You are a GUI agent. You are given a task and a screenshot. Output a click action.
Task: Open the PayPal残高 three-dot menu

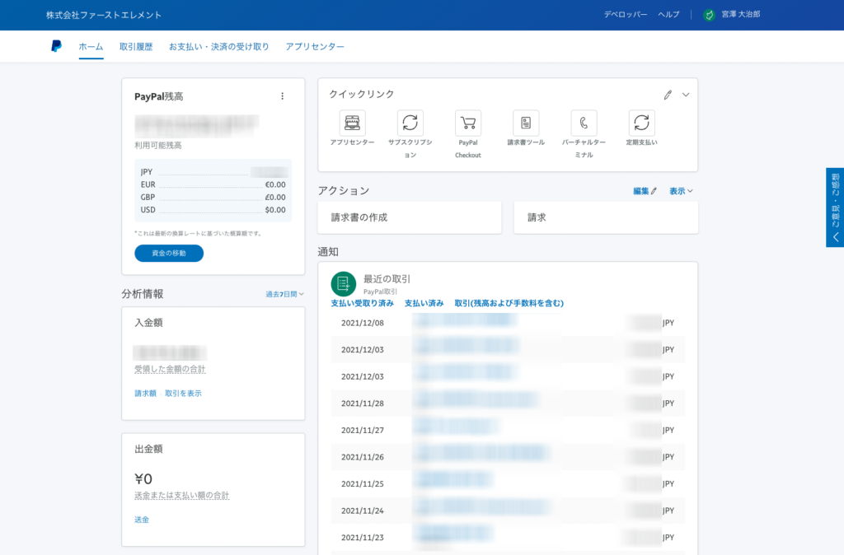(x=282, y=96)
